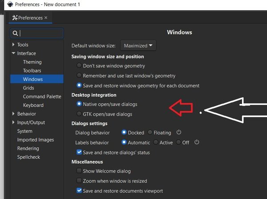Select Spellcheck in the sidebar

tap(29, 157)
